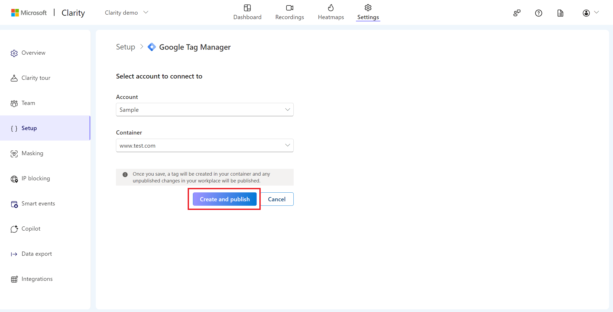
Task: Select Clarity tour in the sidebar
Action: pos(45,78)
